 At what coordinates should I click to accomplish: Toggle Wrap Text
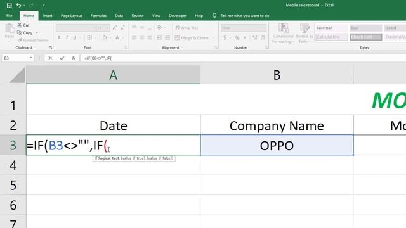(187, 28)
